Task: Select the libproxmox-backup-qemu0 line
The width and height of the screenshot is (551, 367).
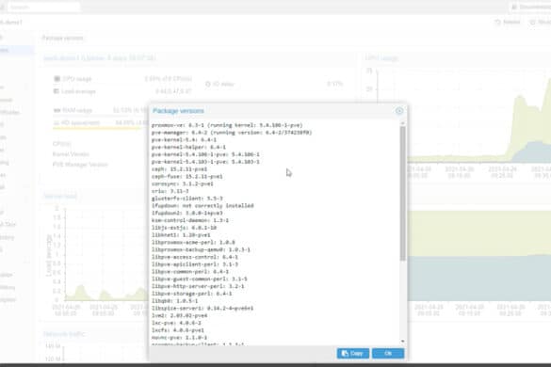Action: tap(201, 250)
